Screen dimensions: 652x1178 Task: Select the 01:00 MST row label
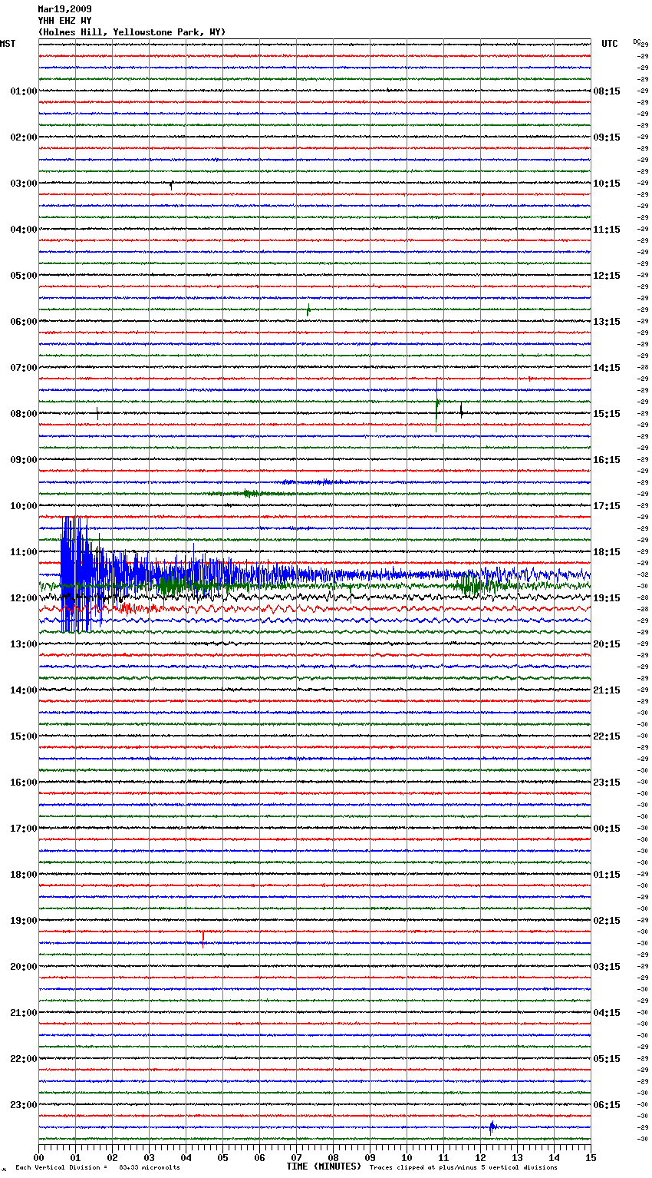click(x=23, y=91)
